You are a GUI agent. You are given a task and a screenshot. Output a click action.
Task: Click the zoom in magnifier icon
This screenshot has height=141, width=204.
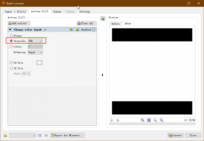[142, 120]
